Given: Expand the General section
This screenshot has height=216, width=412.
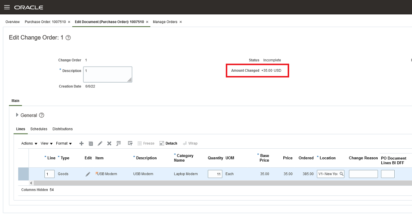Looking at the screenshot, I should pos(17,115).
